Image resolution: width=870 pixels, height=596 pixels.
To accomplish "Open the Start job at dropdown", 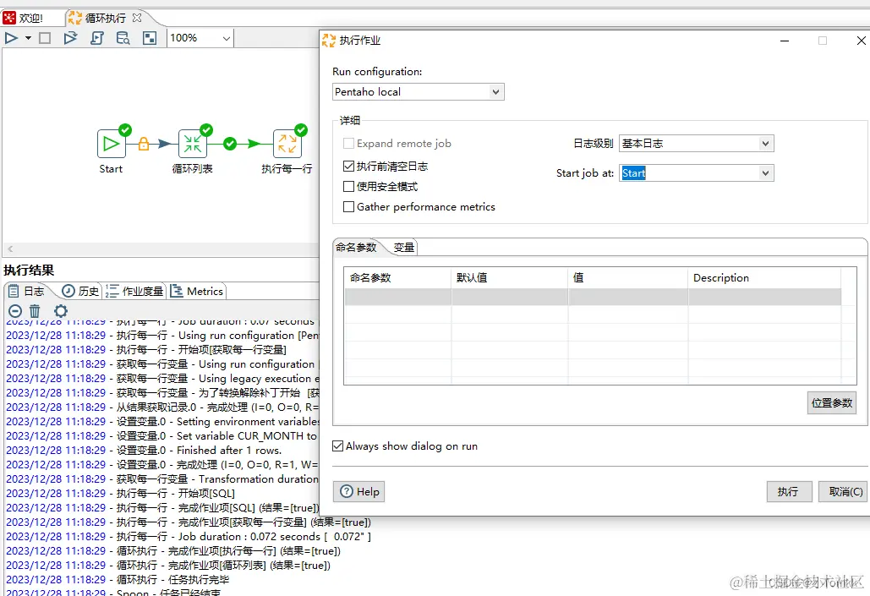I will click(x=696, y=173).
